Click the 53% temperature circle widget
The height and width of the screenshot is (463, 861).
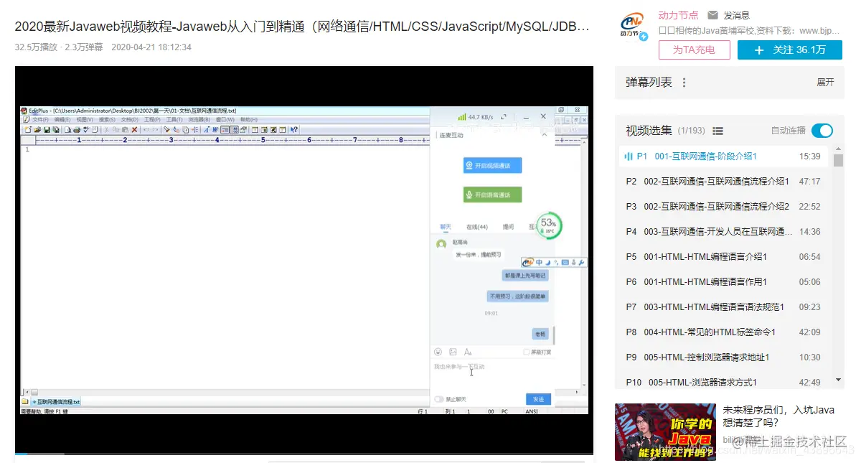coord(549,225)
